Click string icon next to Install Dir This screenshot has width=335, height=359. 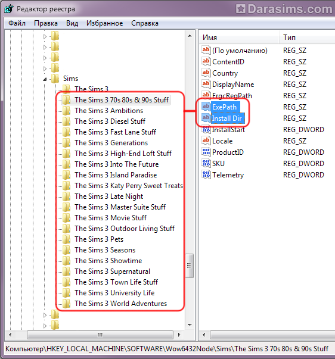(206, 118)
